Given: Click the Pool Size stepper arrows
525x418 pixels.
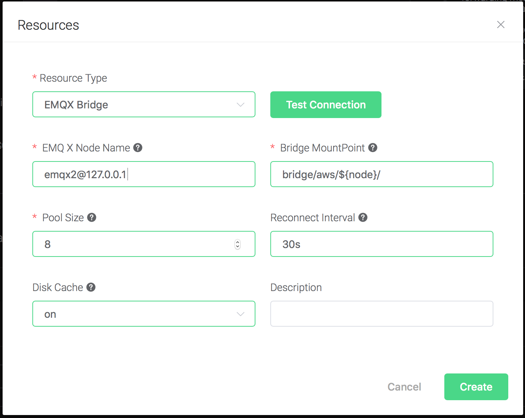Looking at the screenshot, I should (x=238, y=244).
